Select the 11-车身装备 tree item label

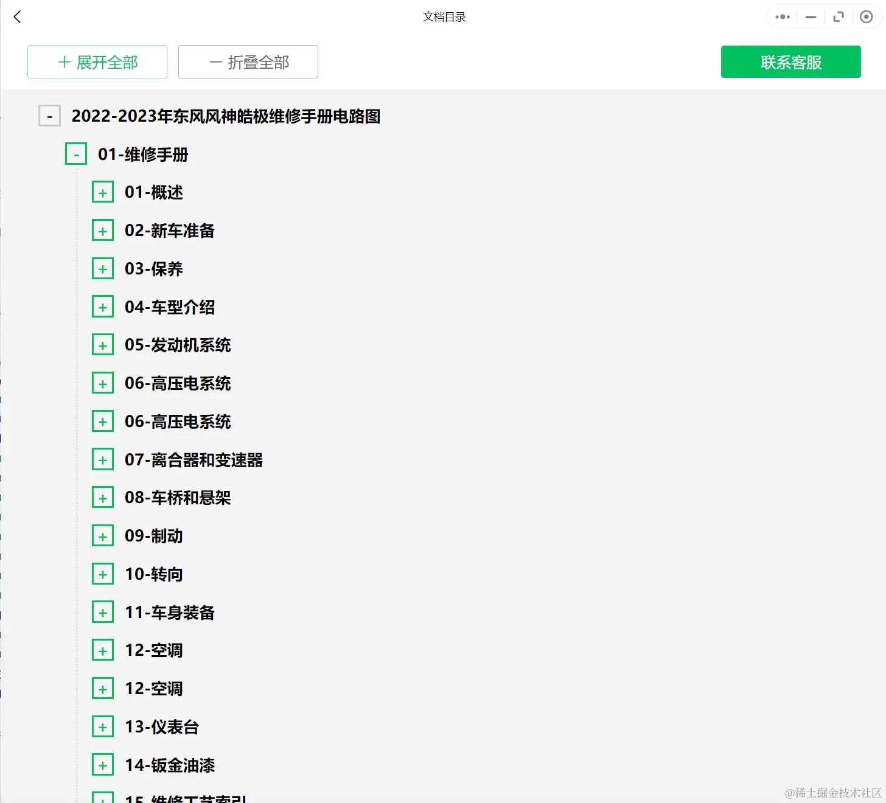click(x=169, y=612)
